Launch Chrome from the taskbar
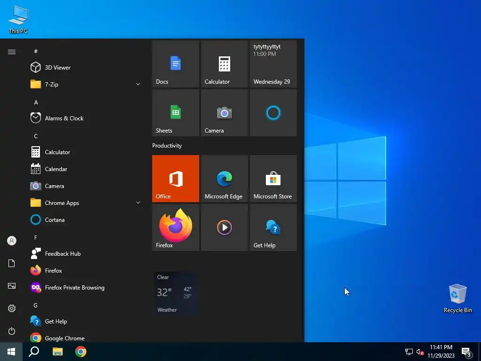The height and width of the screenshot is (361, 481). [x=81, y=352]
